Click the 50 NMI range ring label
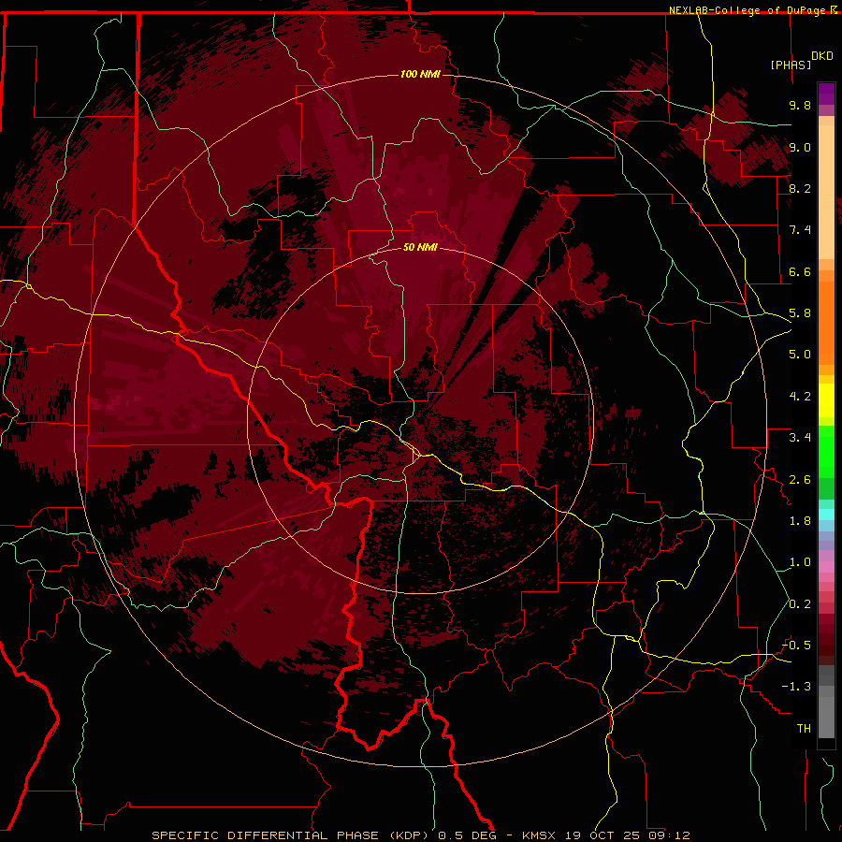 coord(420,247)
